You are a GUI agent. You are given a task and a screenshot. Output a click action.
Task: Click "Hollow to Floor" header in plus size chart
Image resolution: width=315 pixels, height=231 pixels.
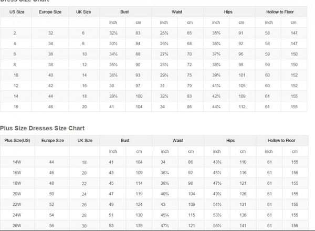[x=281, y=141]
